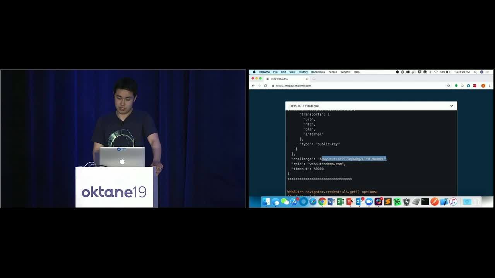Click the Chrome profile avatar
The width and height of the screenshot is (495, 278).
click(483, 86)
